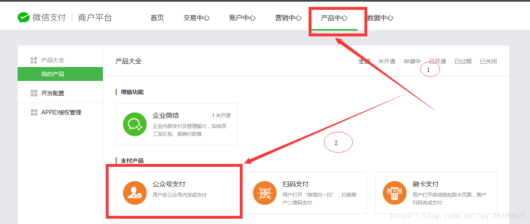Click the 商户平台 header text
530x224 pixels.
(95, 18)
